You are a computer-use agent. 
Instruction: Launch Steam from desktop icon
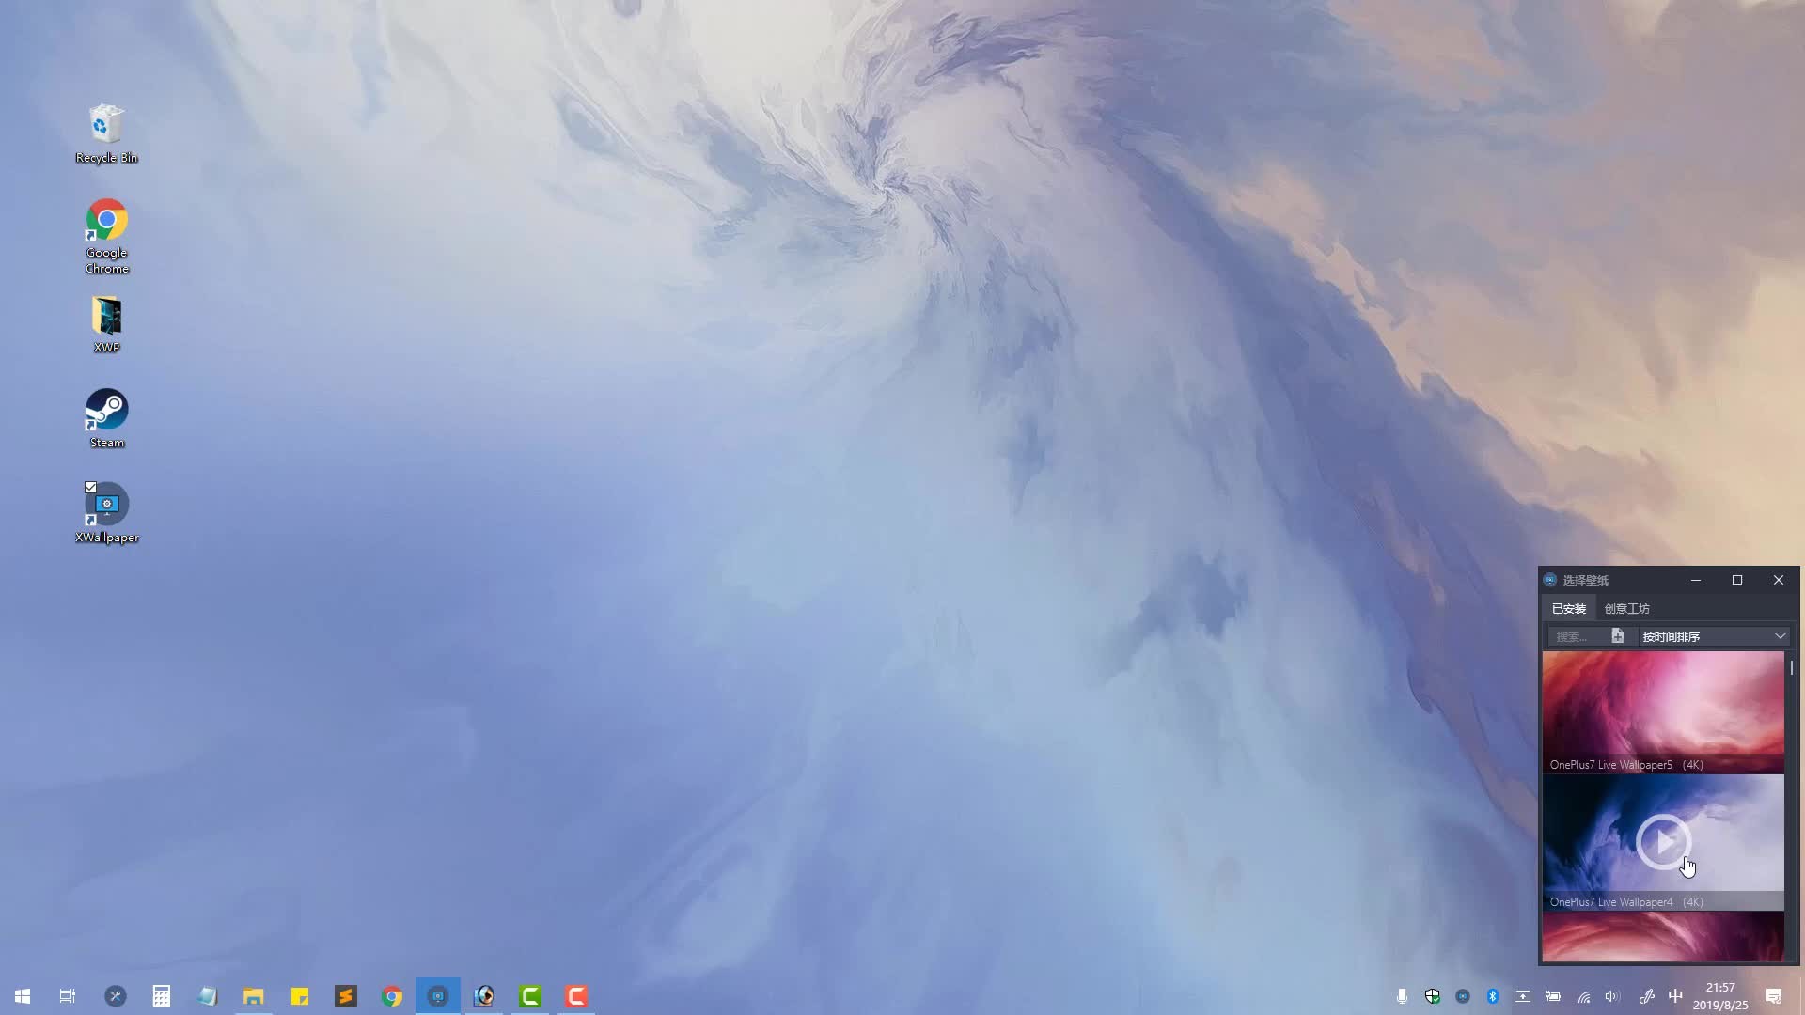point(106,411)
